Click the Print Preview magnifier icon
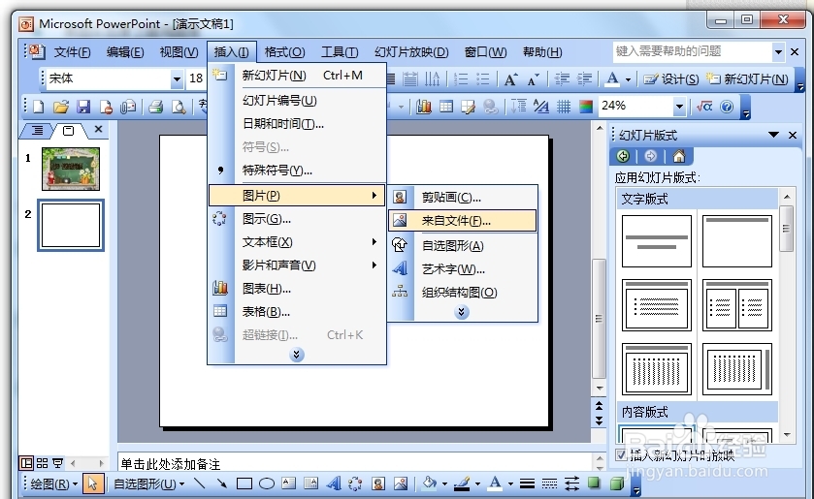 179,107
